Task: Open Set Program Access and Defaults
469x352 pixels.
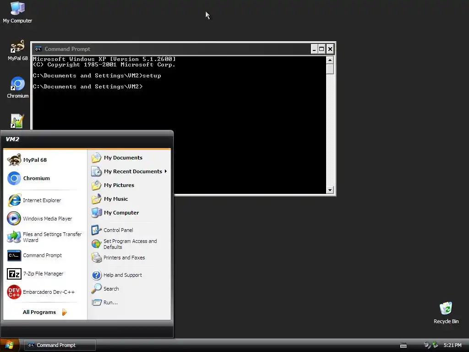Action: click(129, 244)
